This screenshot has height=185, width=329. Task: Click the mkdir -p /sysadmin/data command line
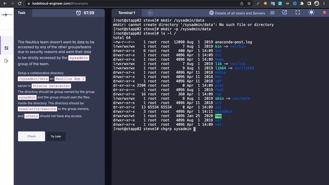pyautogui.click(x=162, y=29)
